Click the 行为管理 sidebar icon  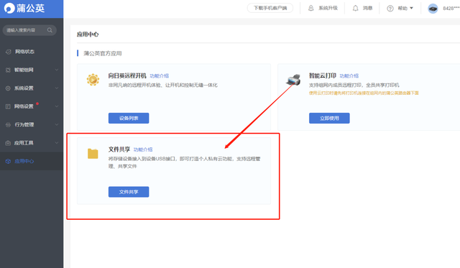click(8, 124)
